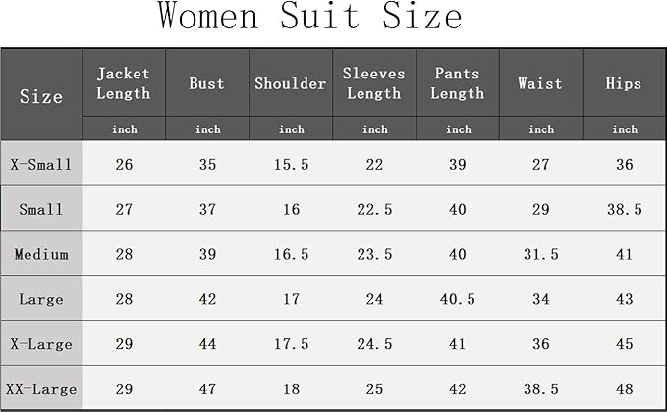Click the X-Small shoulder value 15.5

tap(291, 164)
